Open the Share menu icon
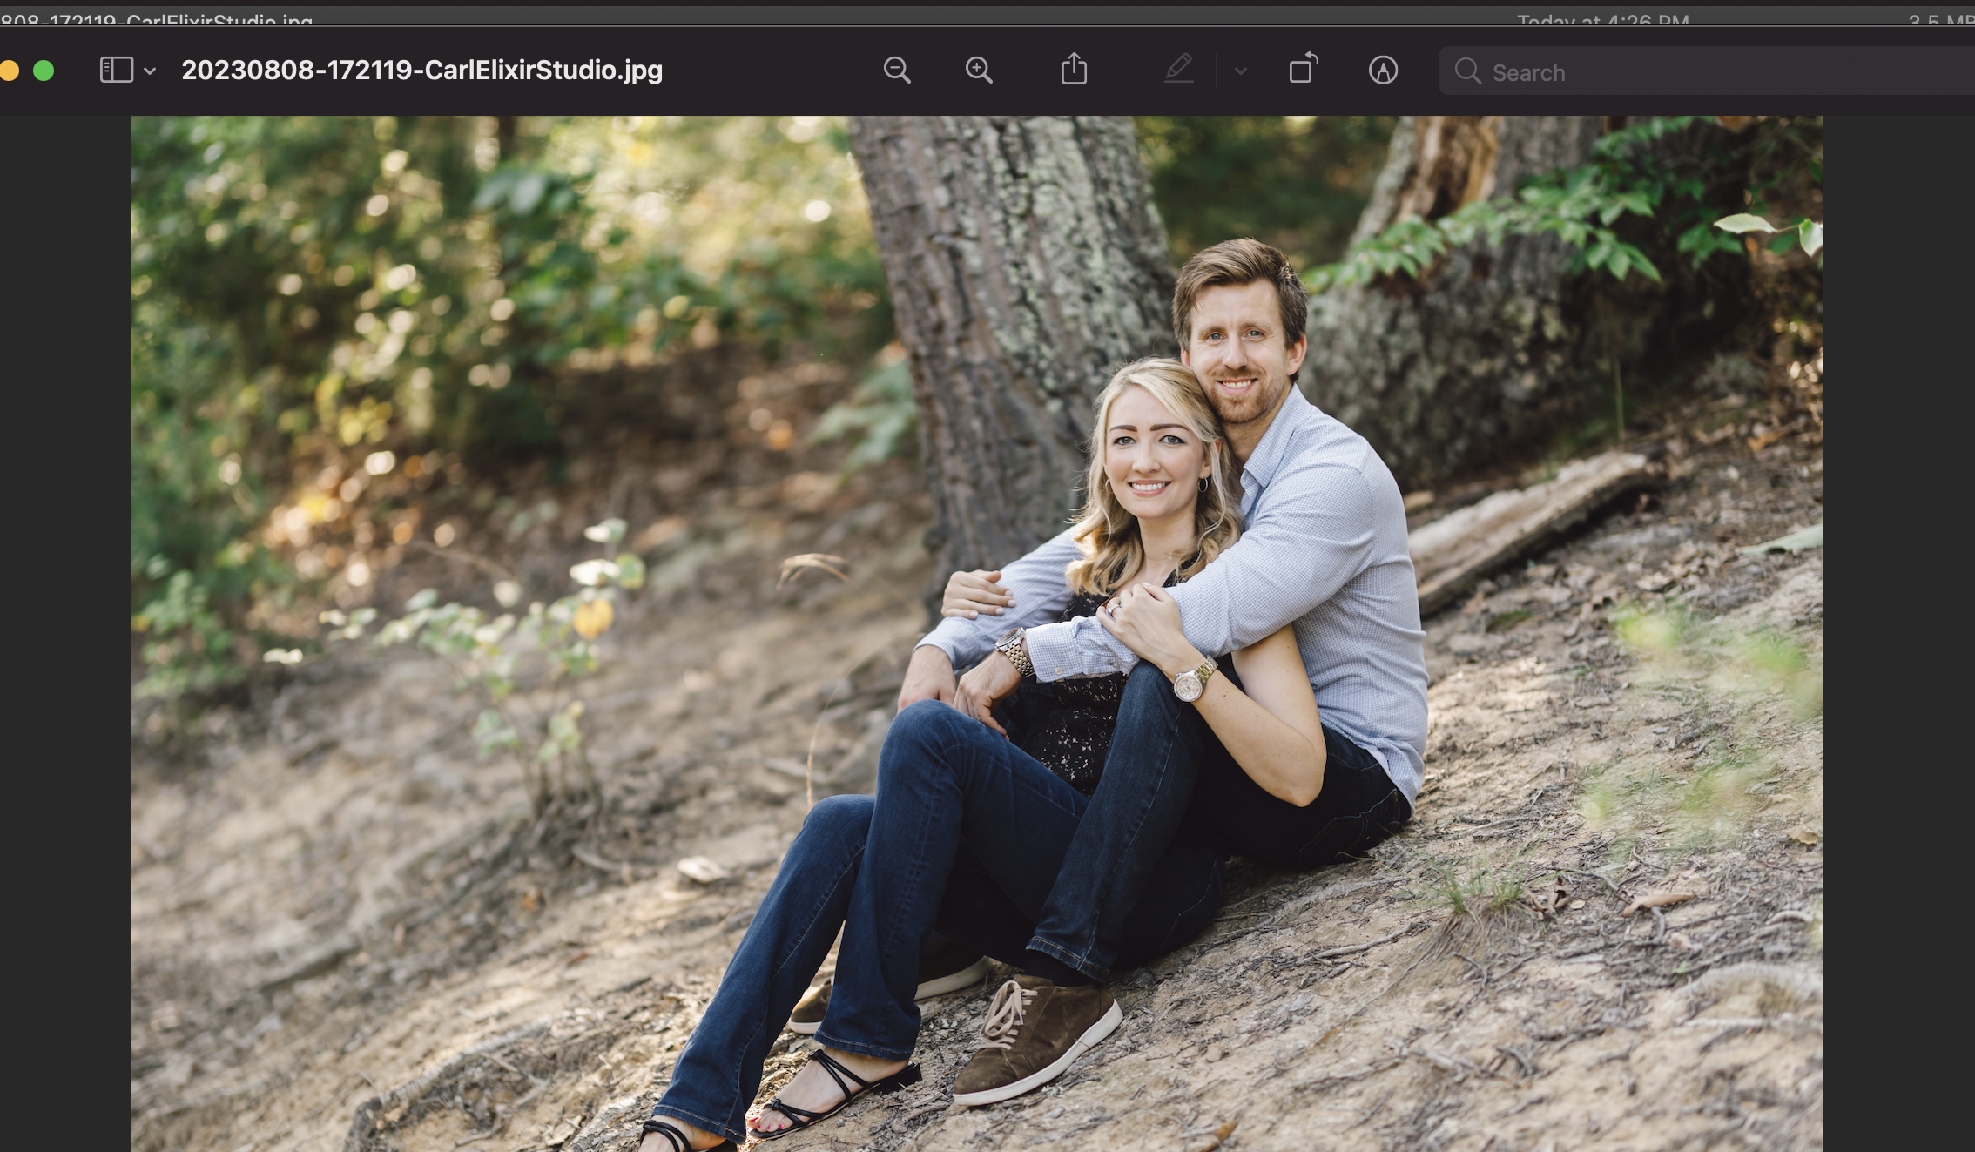Image resolution: width=1975 pixels, height=1152 pixels. click(x=1074, y=70)
